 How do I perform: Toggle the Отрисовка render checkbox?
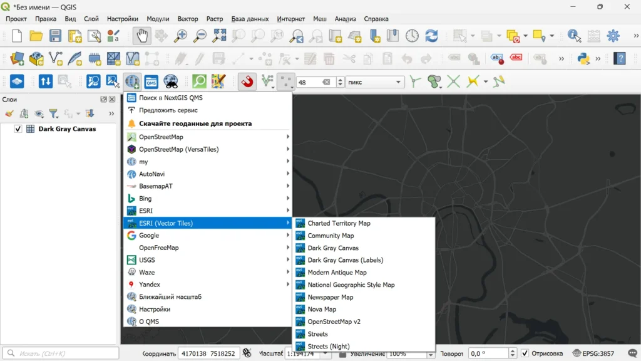pyautogui.click(x=525, y=353)
